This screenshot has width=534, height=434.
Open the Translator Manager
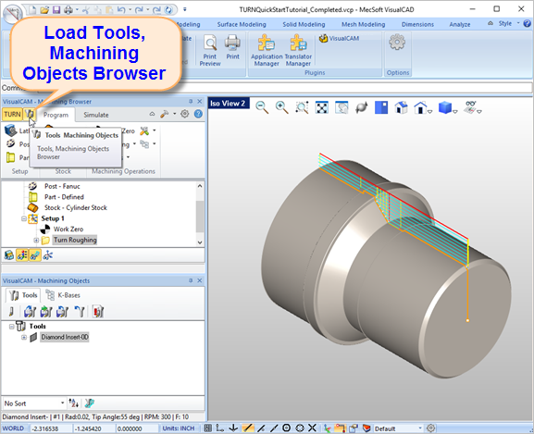(298, 50)
